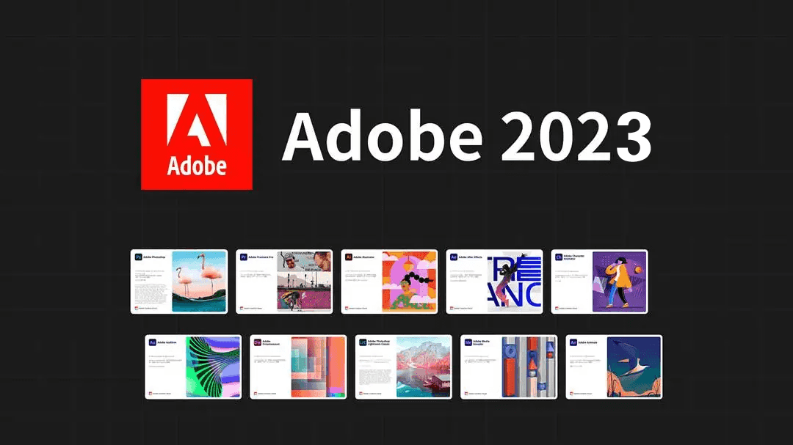Viewport: 793px width, 445px height.
Task: Click the red Adobe logo
Action: point(197,134)
